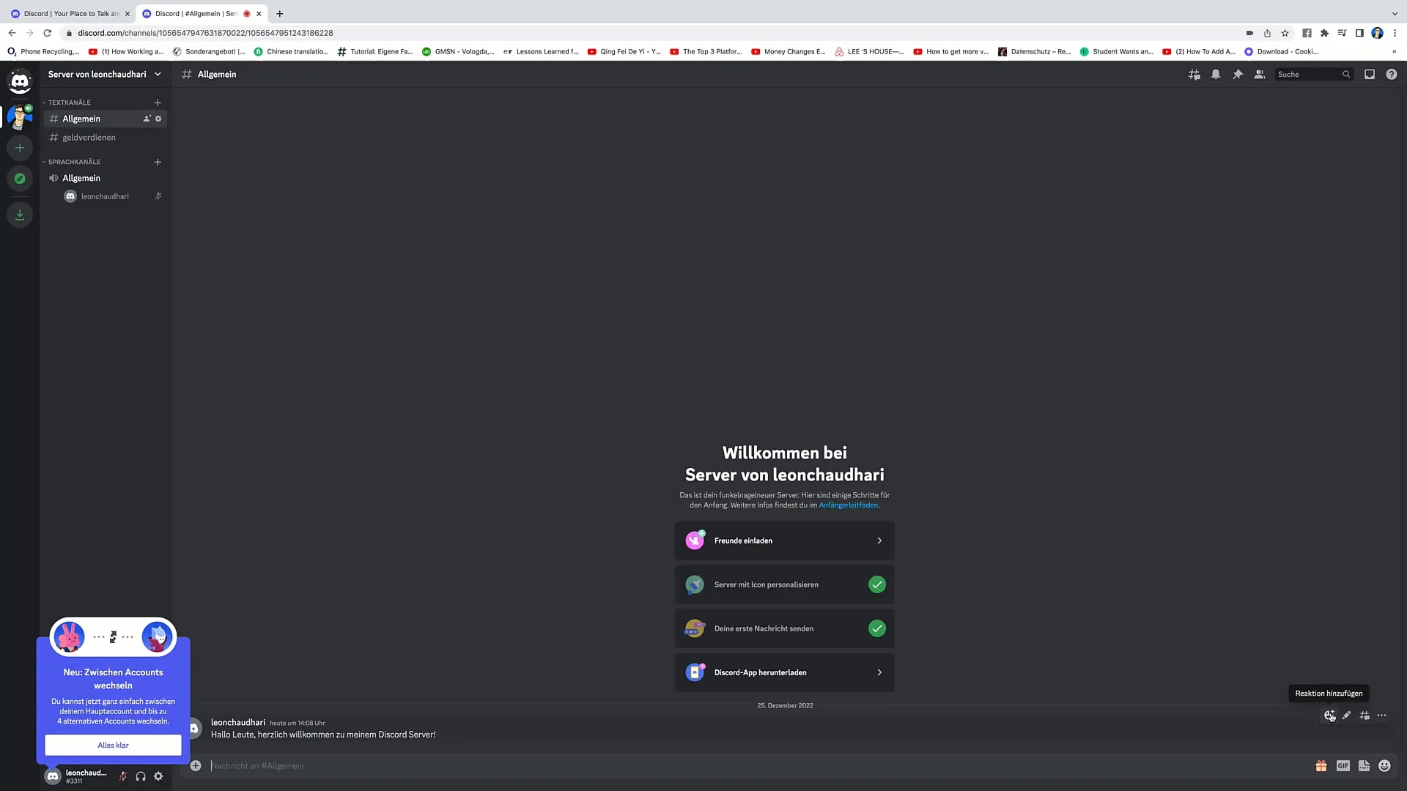Click Deine erste Nachricht senden card

784,628
